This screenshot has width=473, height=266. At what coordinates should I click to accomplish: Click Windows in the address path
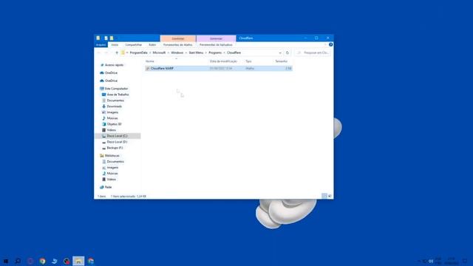tap(177, 52)
